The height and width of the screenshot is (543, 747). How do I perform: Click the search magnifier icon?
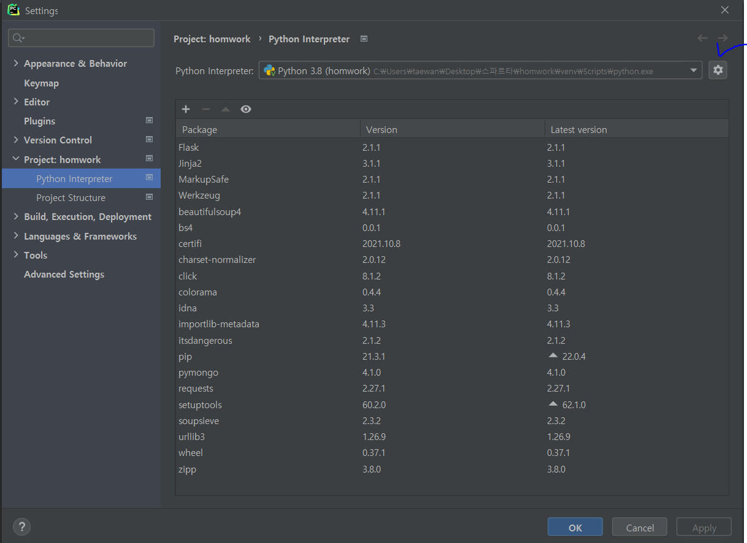18,38
